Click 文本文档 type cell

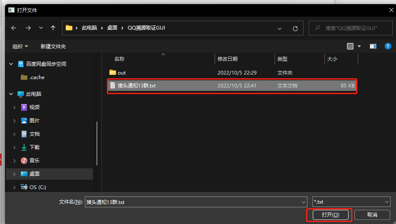tap(287, 86)
